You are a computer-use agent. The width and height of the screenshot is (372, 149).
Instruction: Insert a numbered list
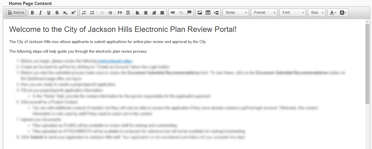tap(84, 13)
